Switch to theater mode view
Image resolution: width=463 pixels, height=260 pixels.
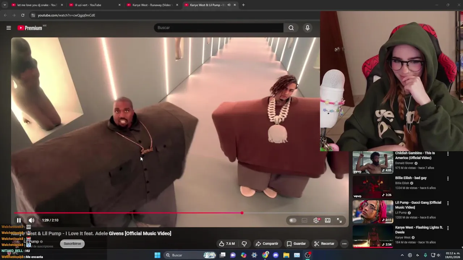328,220
